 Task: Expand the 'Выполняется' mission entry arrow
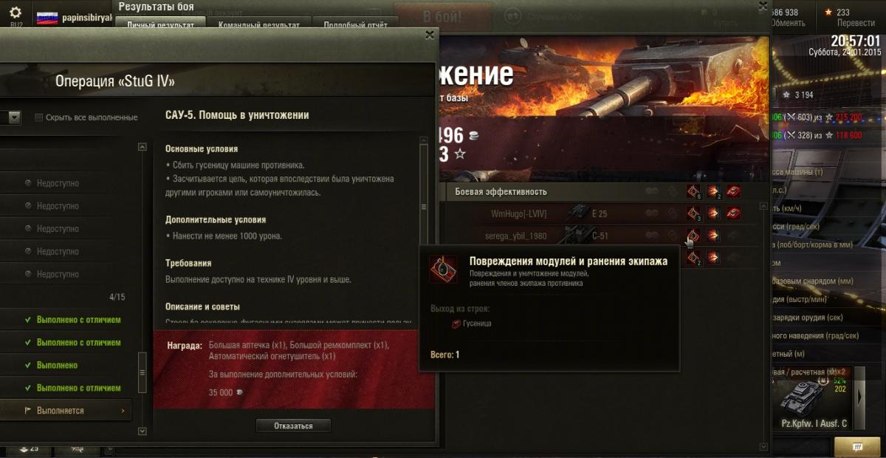tap(123, 410)
